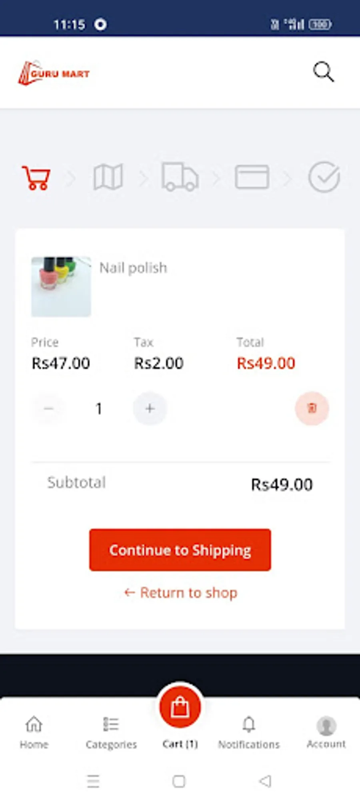
Task: Tap the order confirmation checkmark icon
Action: pyautogui.click(x=324, y=177)
